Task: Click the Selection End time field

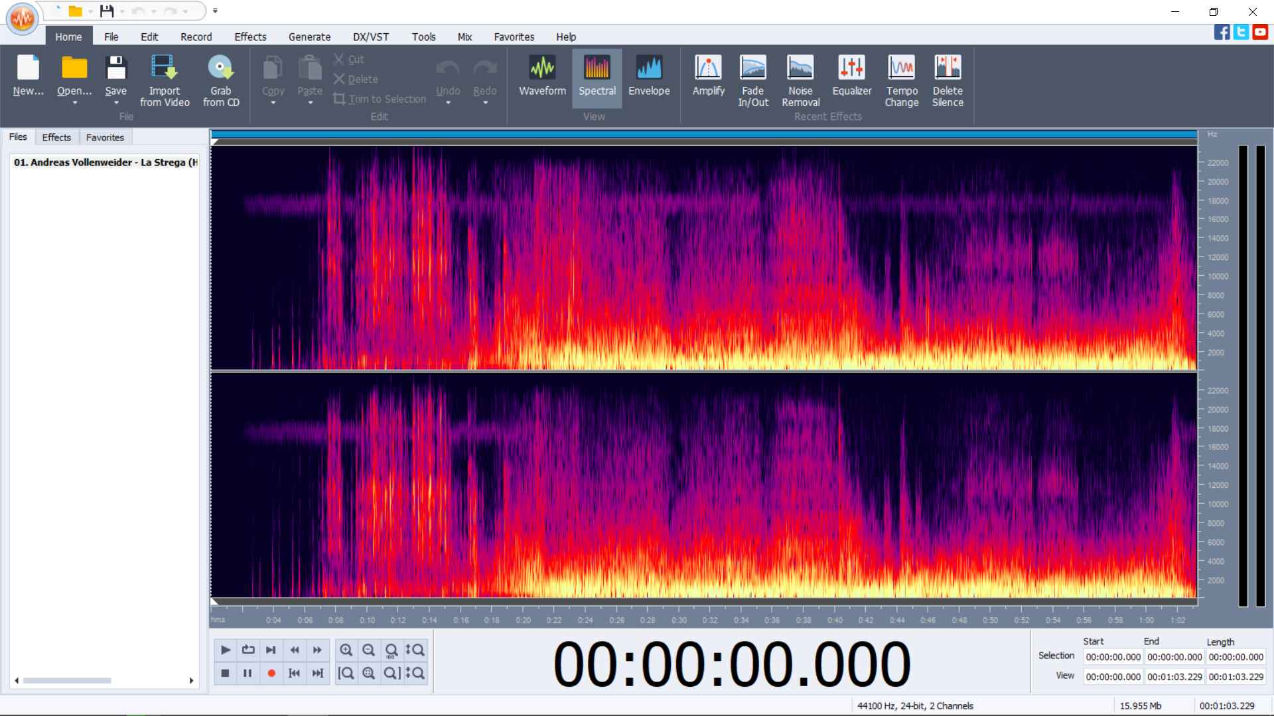Action: click(1174, 657)
